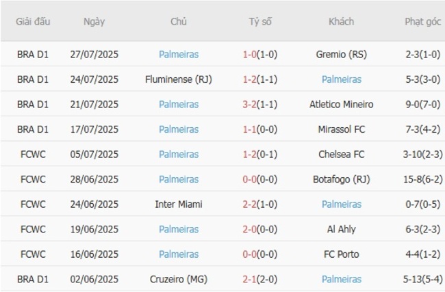Select the 05/07/2025 date cell
Viewport: 445px width, 292px height.
pos(94,155)
